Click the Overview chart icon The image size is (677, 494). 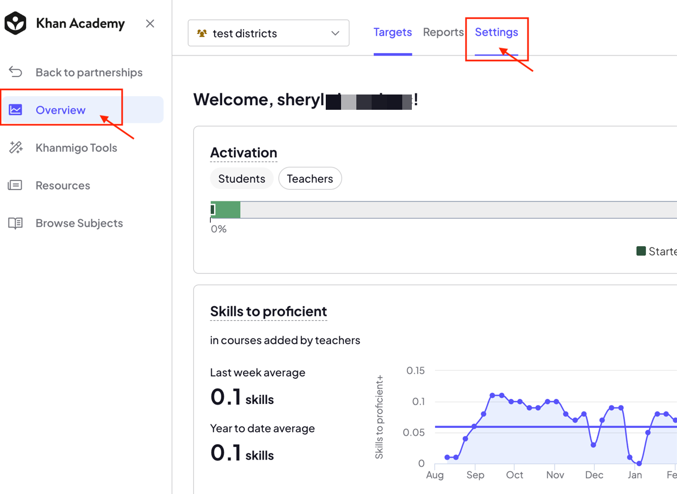point(15,110)
